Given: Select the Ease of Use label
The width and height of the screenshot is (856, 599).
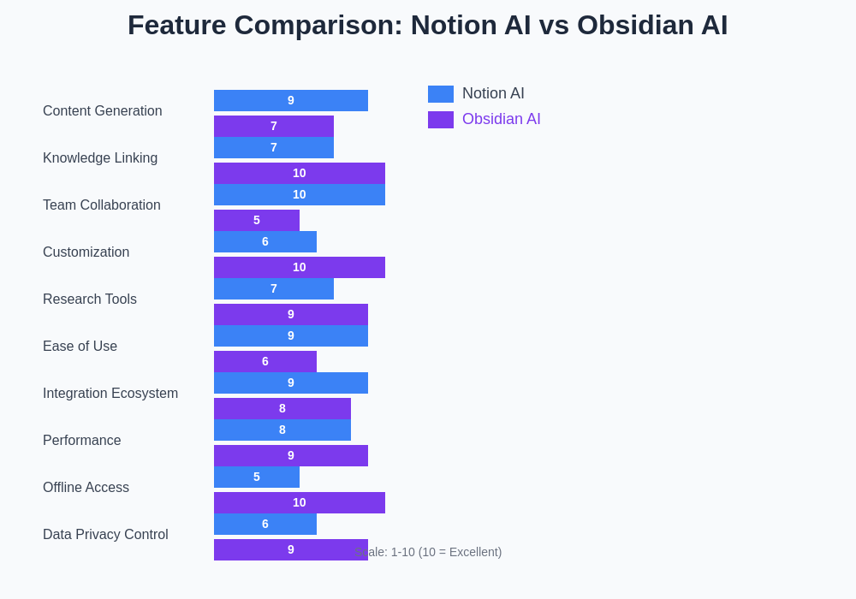Looking at the screenshot, I should tap(80, 347).
